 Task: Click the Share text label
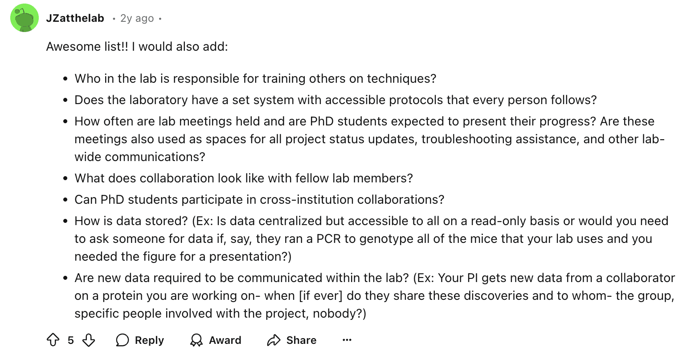[x=301, y=340]
